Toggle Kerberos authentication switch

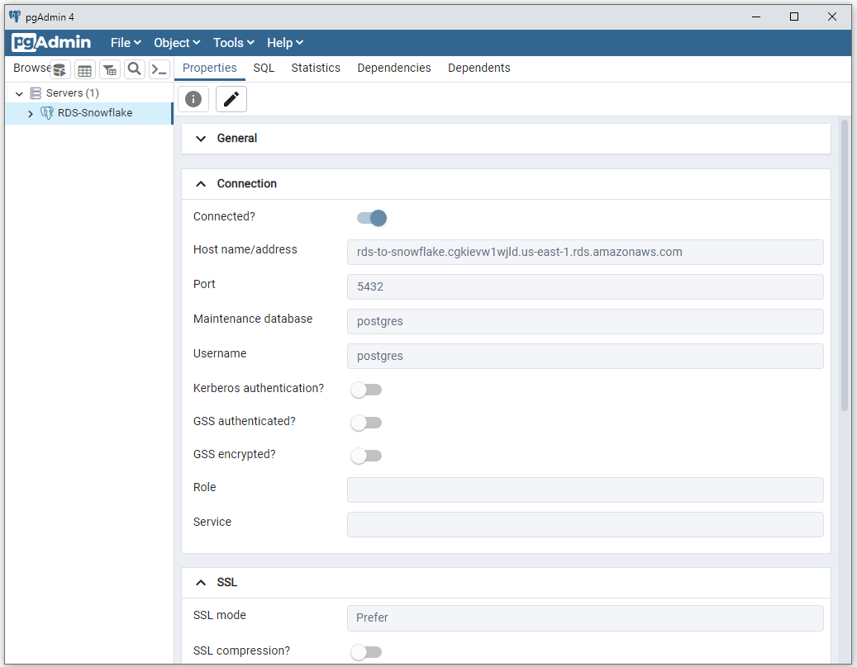click(366, 390)
